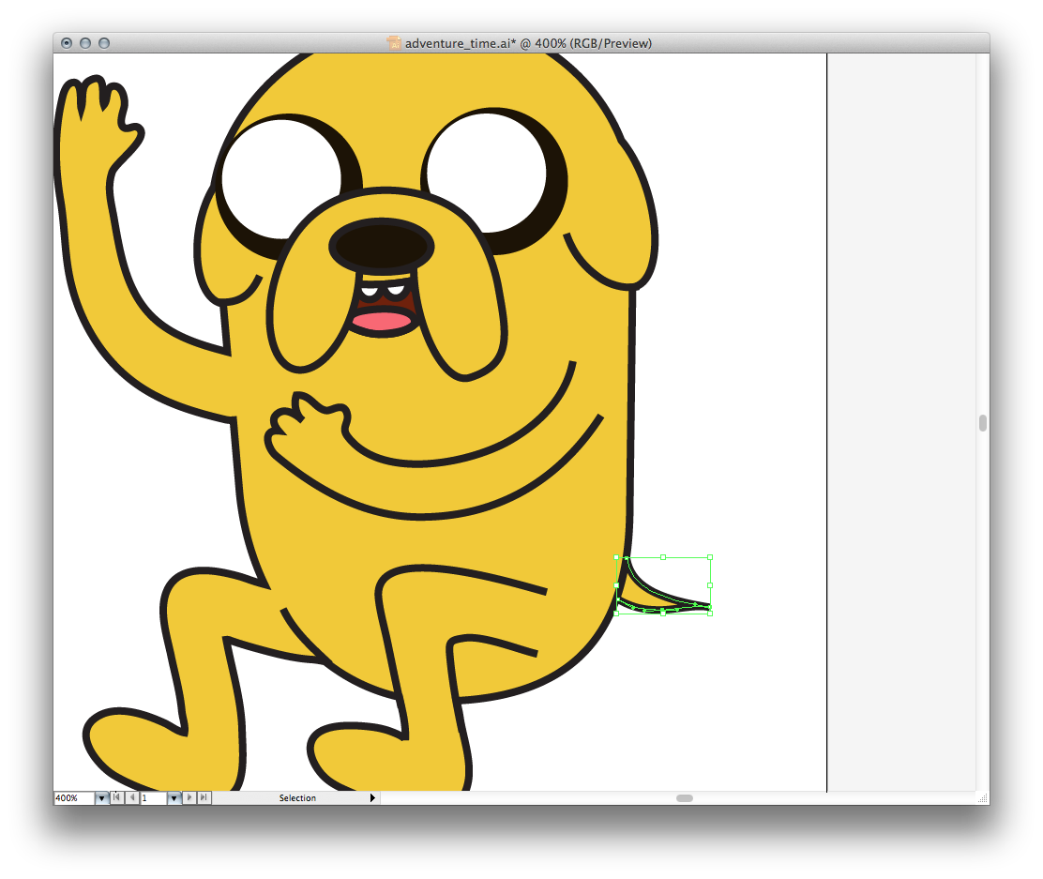Click the 400% zoom input field
The height and width of the screenshot is (879, 1043).
tap(73, 798)
